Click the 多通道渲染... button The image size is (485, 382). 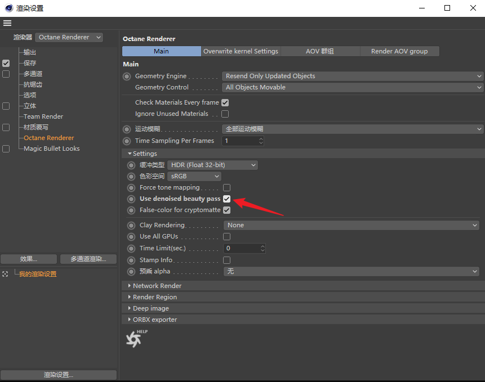point(88,259)
